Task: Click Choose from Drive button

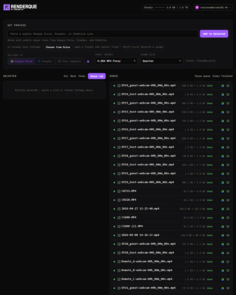Action: coord(58,47)
